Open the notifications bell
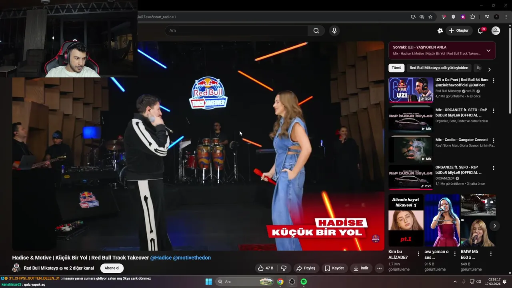This screenshot has height=288, width=512. pyautogui.click(x=481, y=31)
